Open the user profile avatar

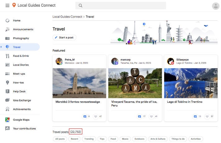215,6
